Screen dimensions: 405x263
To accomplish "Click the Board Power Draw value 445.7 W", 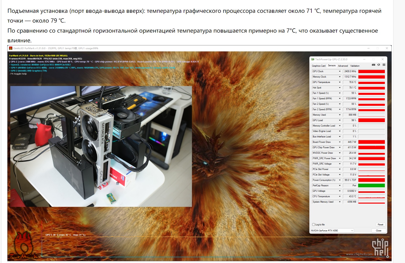I will coord(350,142).
